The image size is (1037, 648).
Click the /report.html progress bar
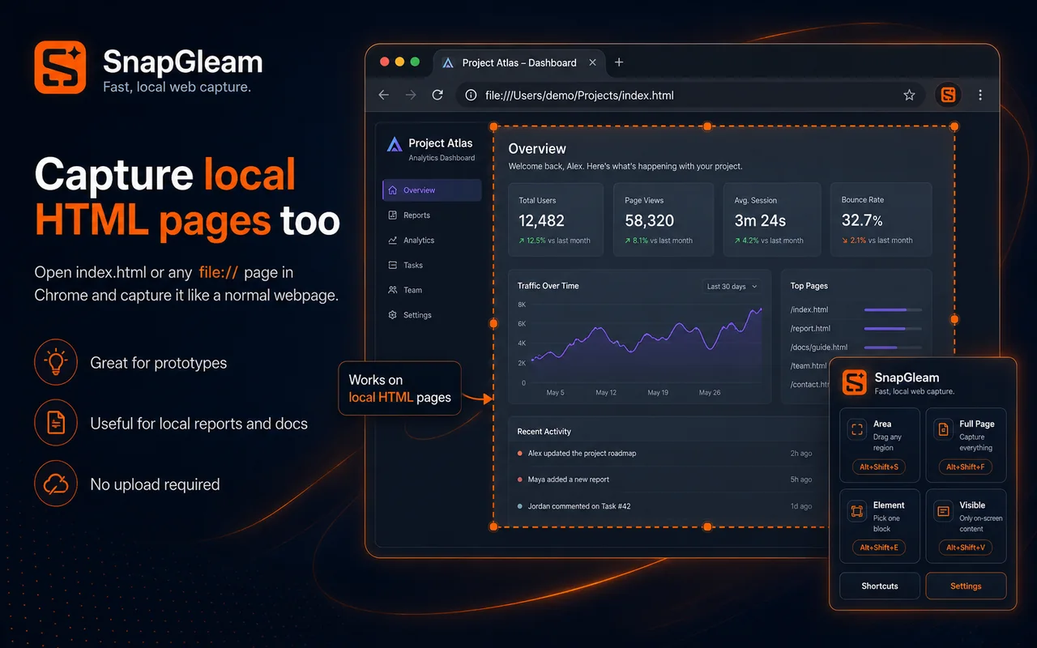(x=893, y=329)
